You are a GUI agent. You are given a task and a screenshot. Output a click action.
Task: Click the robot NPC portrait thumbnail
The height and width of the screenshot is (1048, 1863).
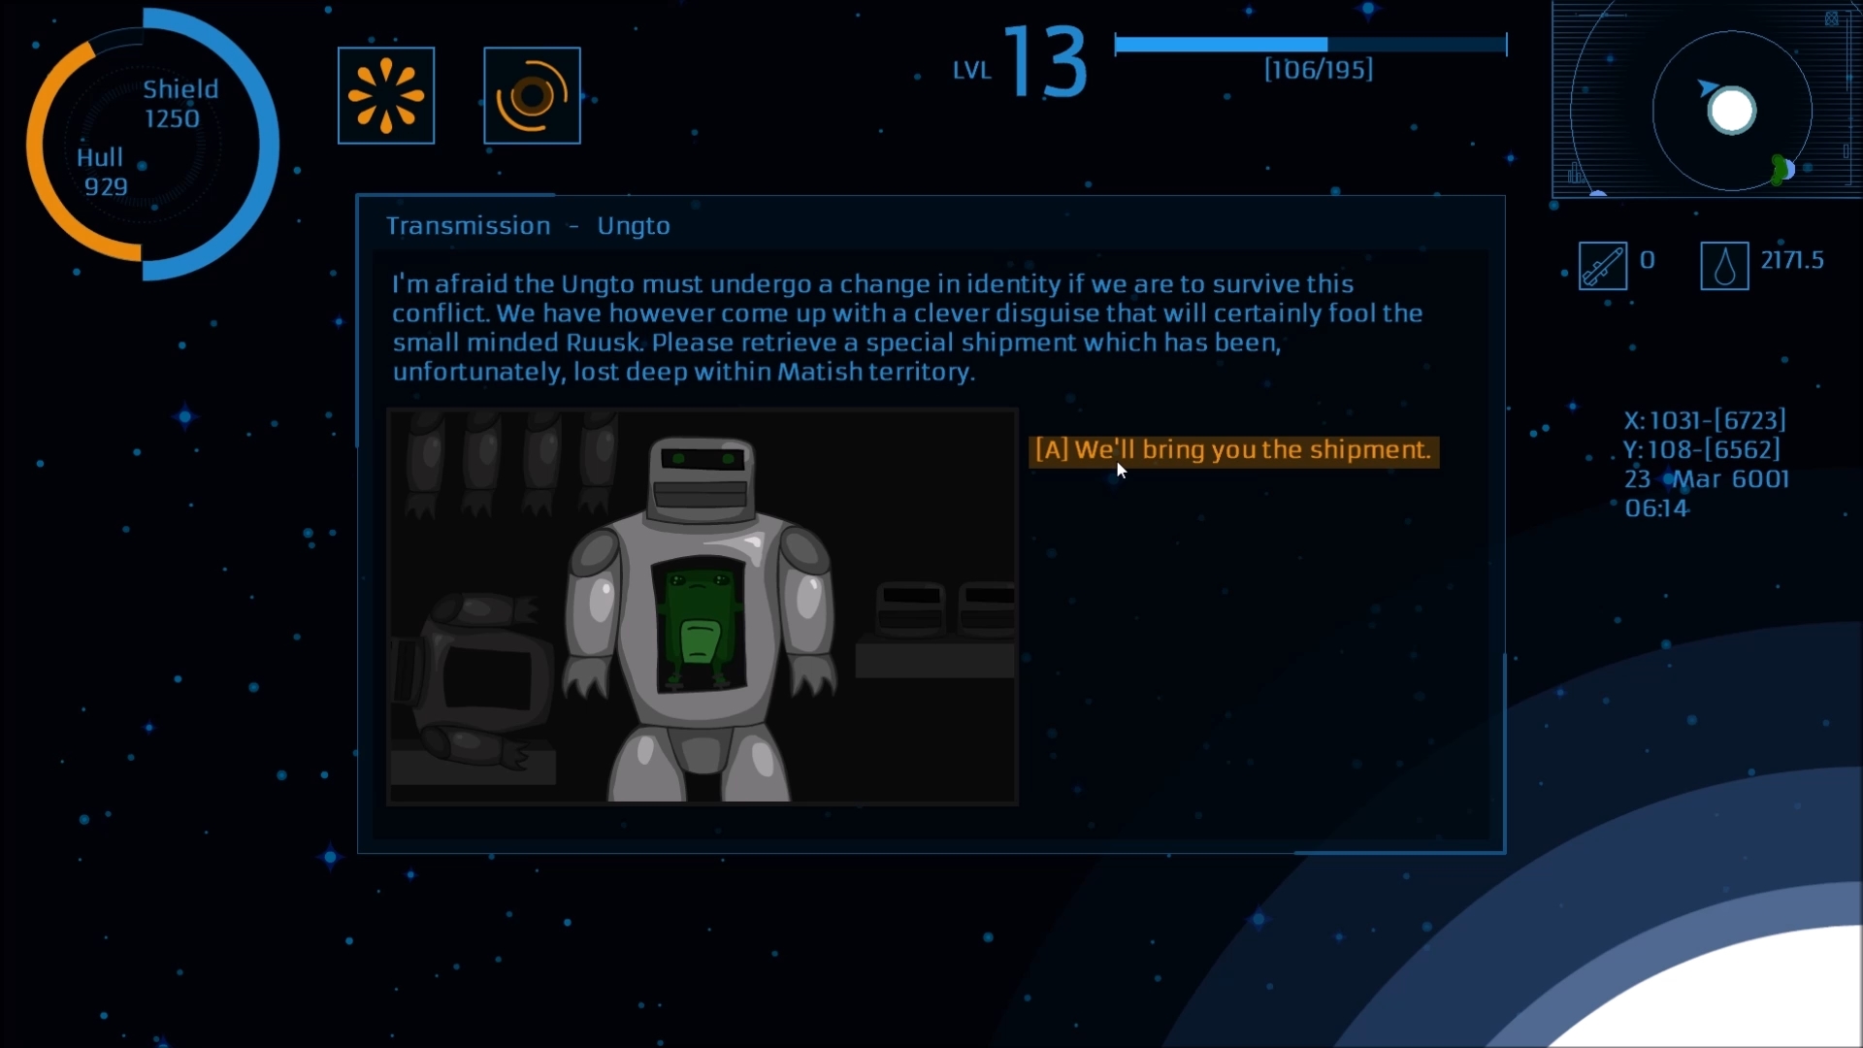[x=702, y=607]
